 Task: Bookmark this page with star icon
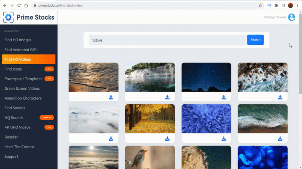coord(260,6)
